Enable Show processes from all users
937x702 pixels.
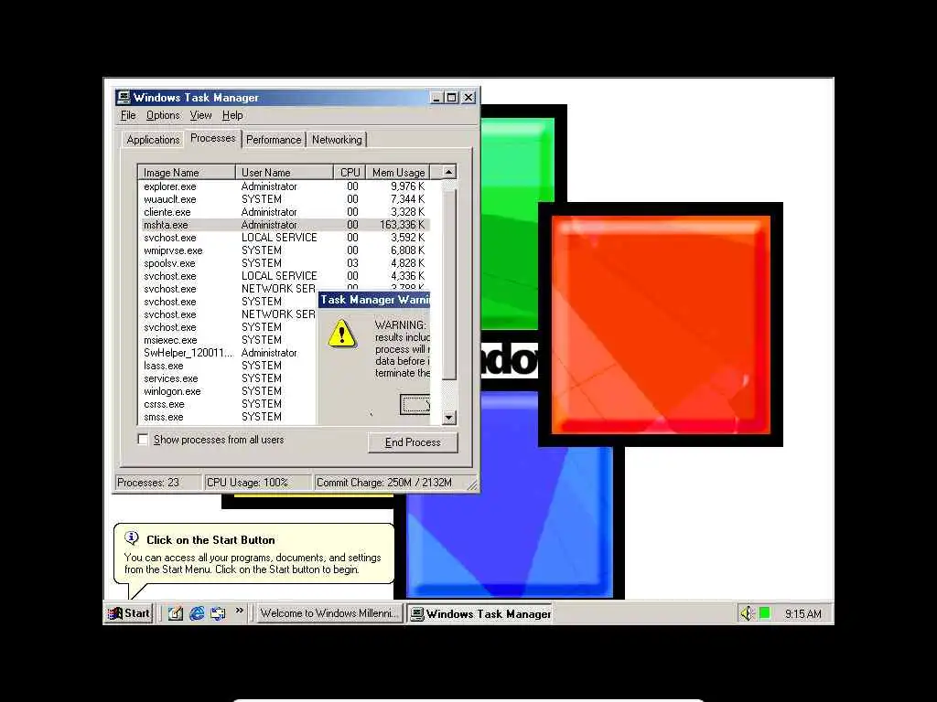tap(143, 440)
